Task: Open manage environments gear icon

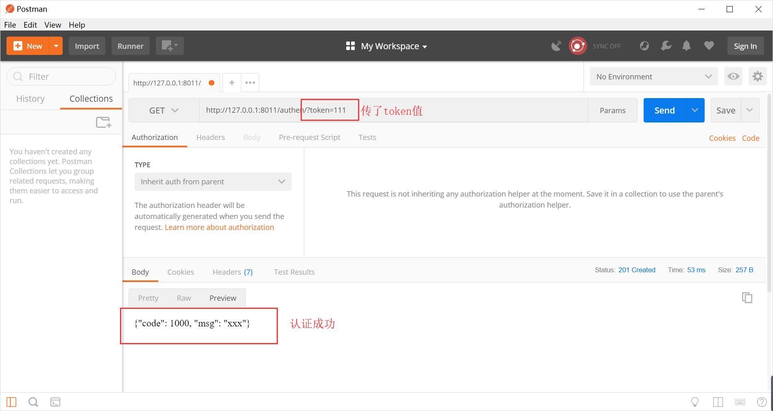Action: (758, 77)
